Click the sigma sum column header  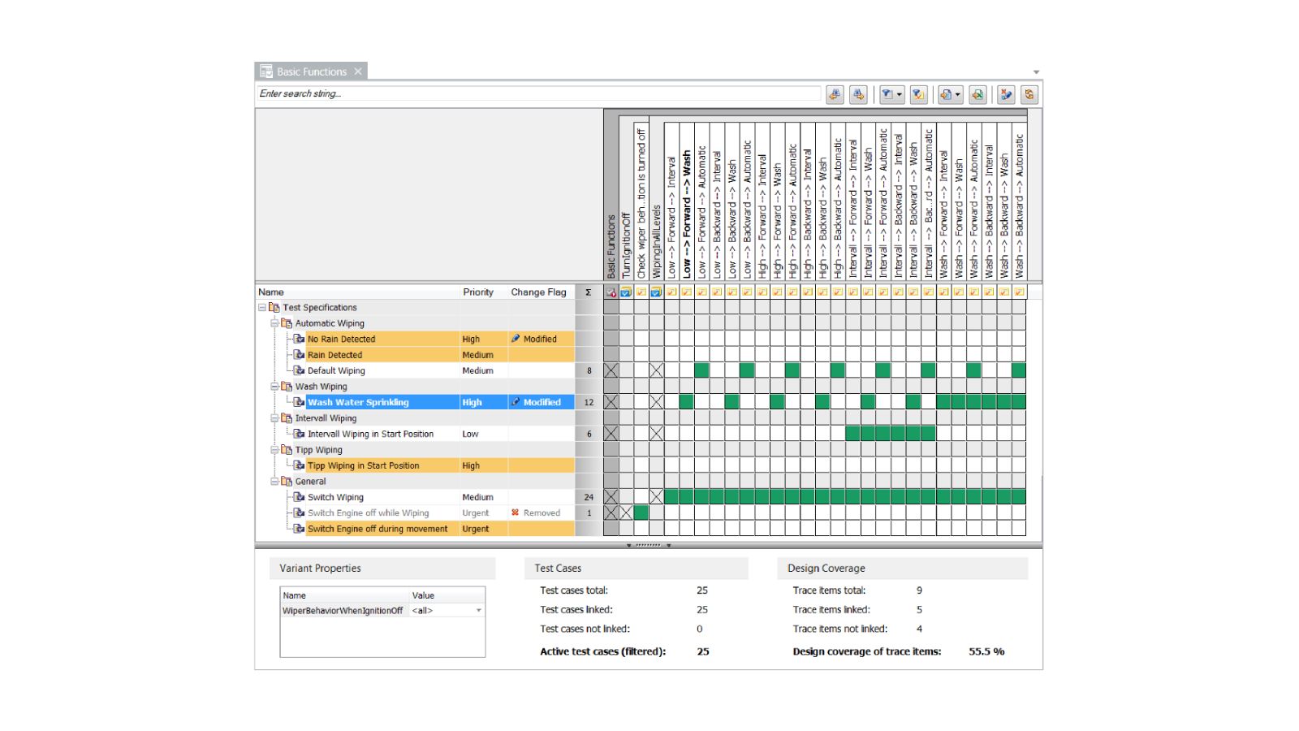[589, 292]
